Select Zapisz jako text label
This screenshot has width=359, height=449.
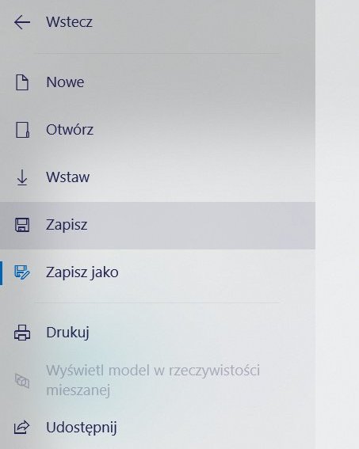pos(82,272)
